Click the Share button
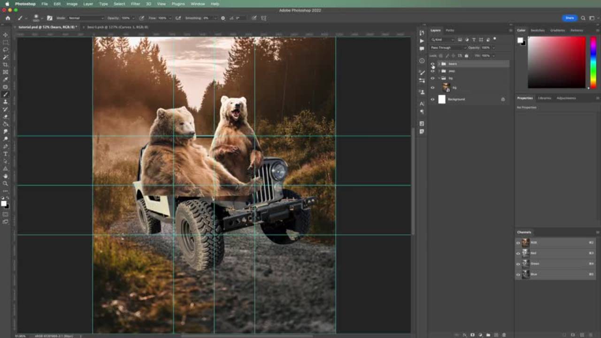Viewport: 601px width, 338px height. click(570, 18)
